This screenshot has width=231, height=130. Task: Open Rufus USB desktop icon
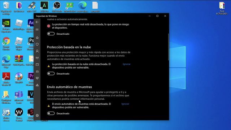pos(31,7)
